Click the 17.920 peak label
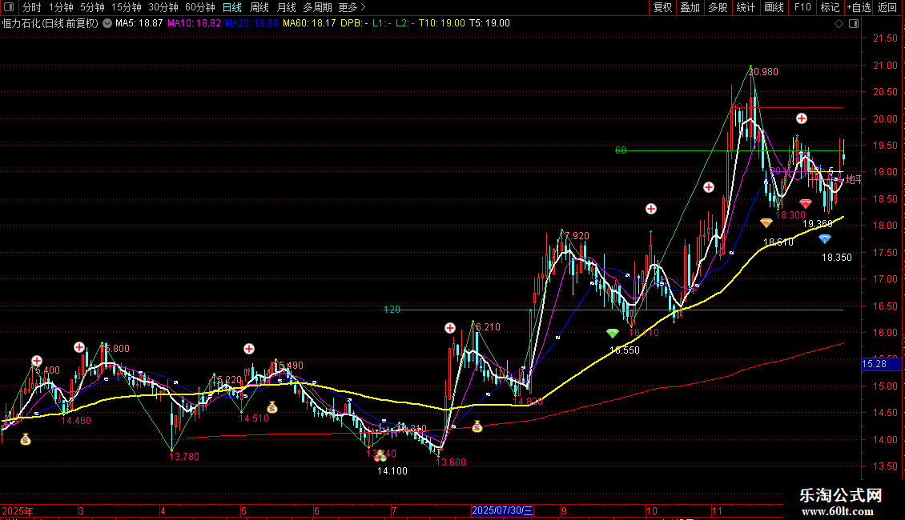Viewport: 905px width, 520px height. (x=575, y=236)
